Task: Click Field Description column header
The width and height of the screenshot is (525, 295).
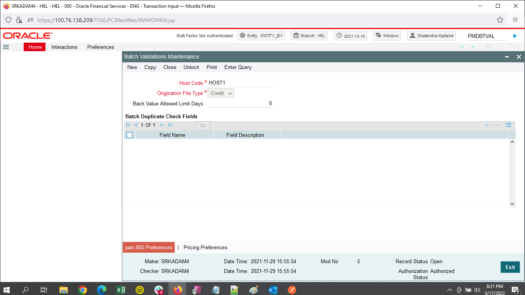Action: tap(245, 135)
